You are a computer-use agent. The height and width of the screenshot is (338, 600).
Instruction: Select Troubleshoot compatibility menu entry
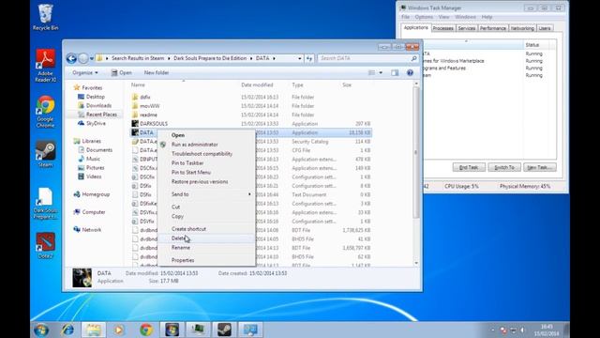tap(206, 154)
